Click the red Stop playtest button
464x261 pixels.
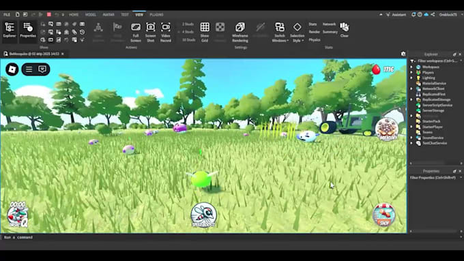[x=49, y=14]
